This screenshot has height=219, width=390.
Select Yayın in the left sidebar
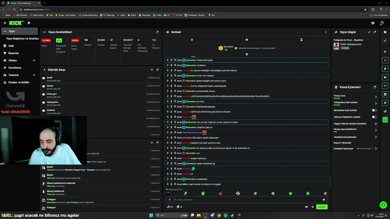coord(19,31)
